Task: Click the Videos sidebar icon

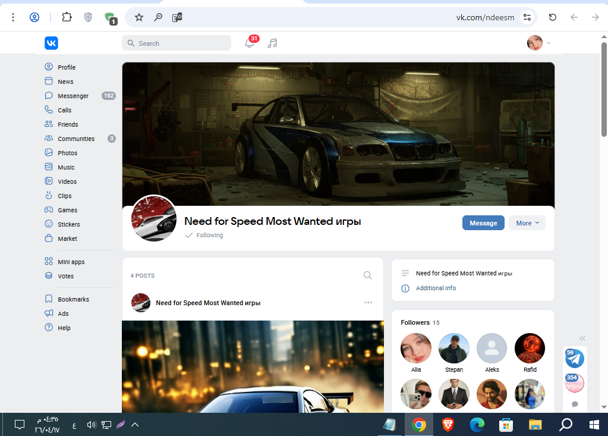Action: pyautogui.click(x=49, y=181)
